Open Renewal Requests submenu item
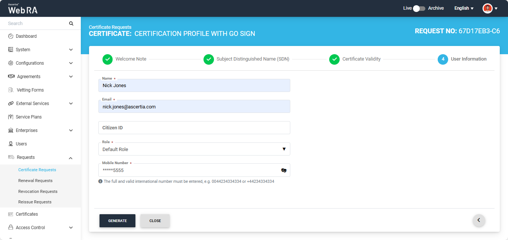 36,181
